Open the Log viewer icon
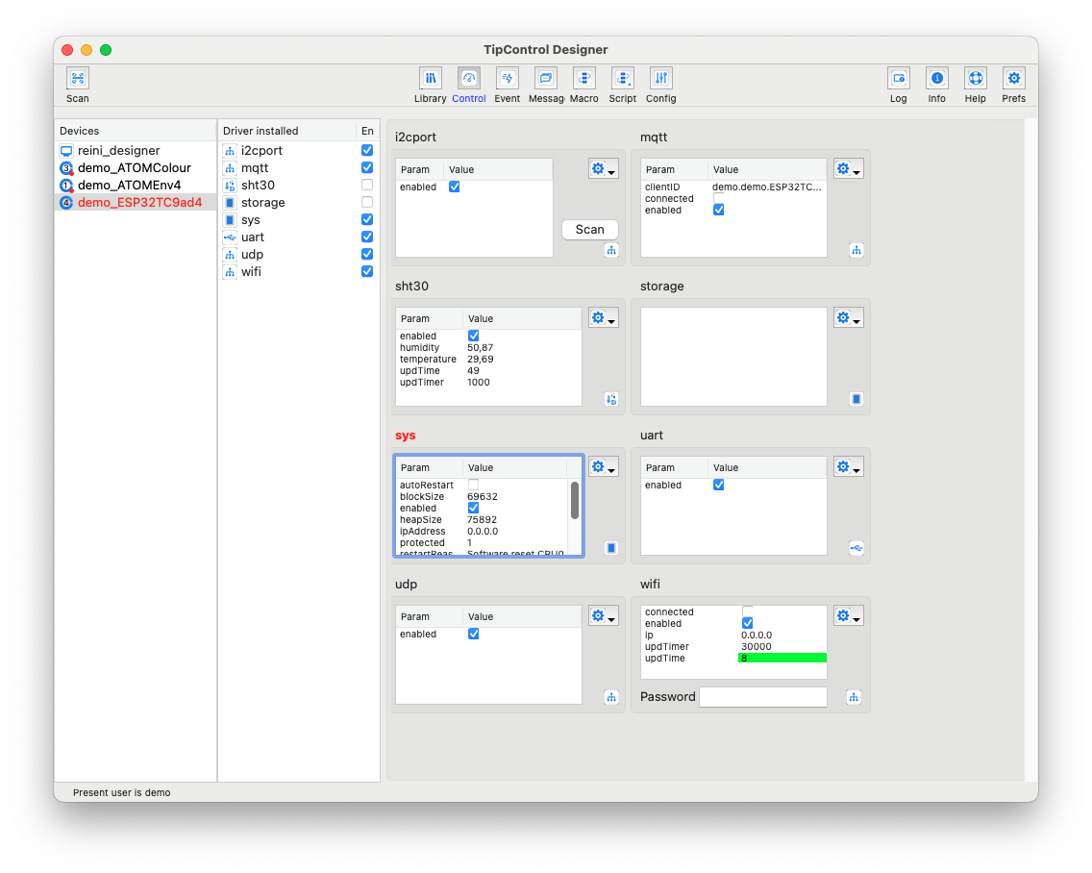The image size is (1092, 873). coord(898,79)
